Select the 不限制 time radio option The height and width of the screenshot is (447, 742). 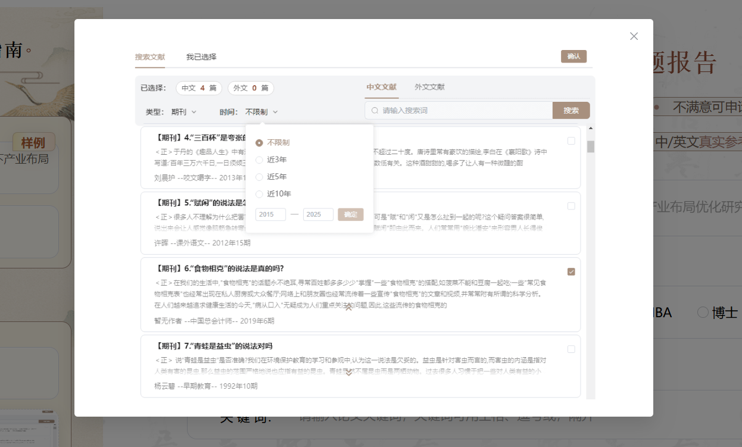[x=259, y=143]
